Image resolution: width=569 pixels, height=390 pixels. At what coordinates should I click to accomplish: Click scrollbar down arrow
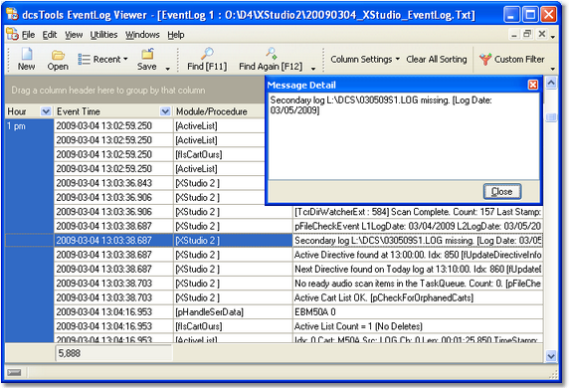click(551, 356)
